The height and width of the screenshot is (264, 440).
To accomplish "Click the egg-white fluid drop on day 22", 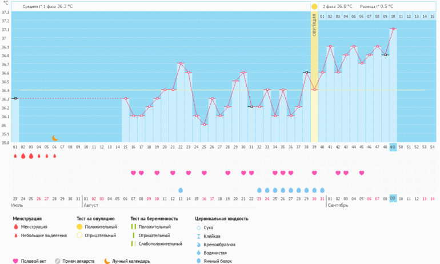I will (181, 190).
